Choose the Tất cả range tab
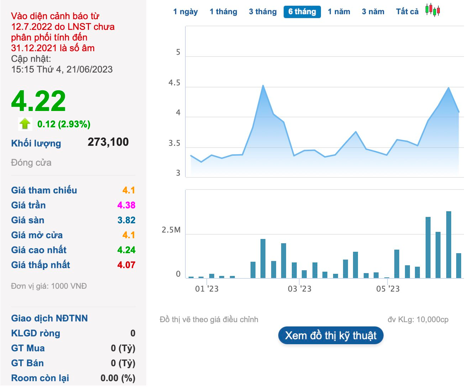 [407, 12]
